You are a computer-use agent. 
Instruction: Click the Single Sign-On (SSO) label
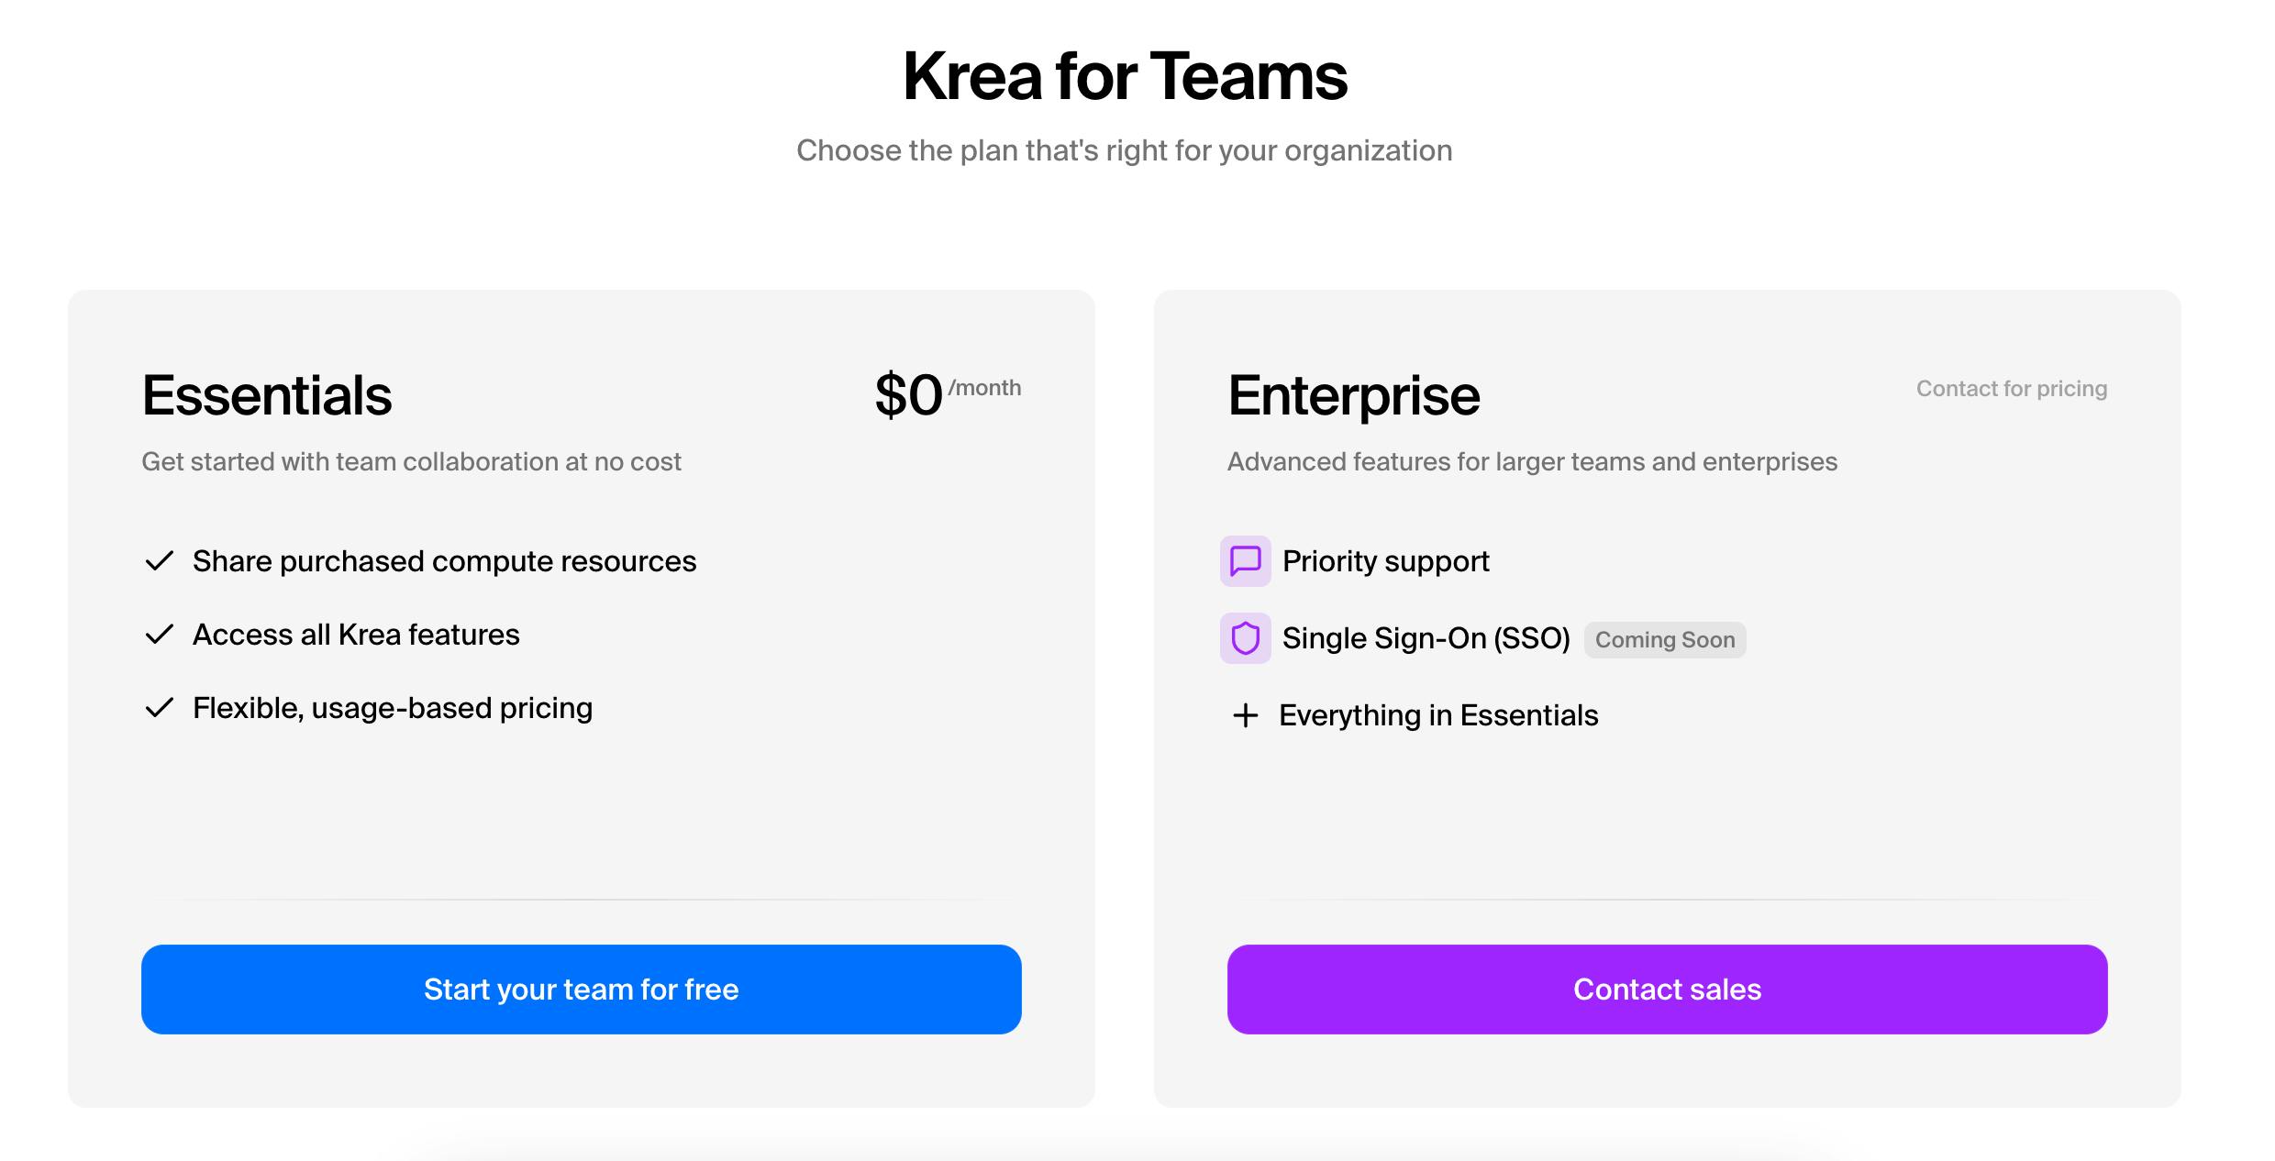1426,638
